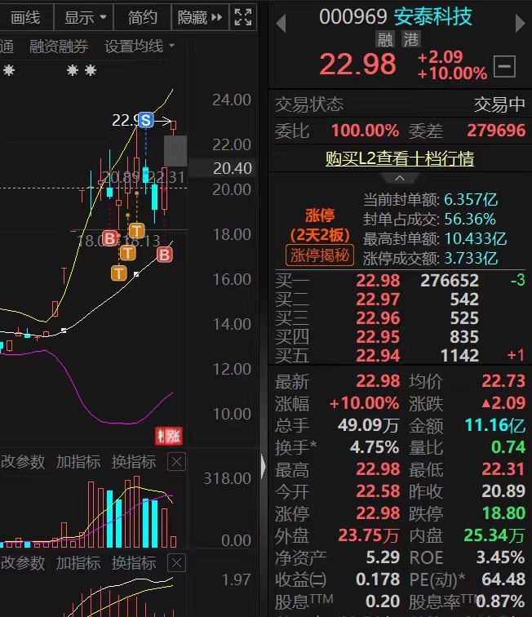Click 加指标 on volume indicator panel
Screen dimensions: 532x617
tap(78, 462)
